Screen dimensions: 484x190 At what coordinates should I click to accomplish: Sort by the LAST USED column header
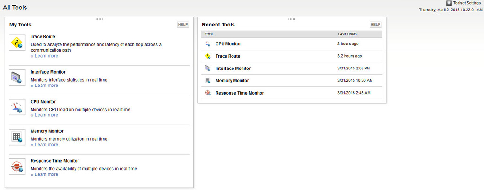click(347, 34)
